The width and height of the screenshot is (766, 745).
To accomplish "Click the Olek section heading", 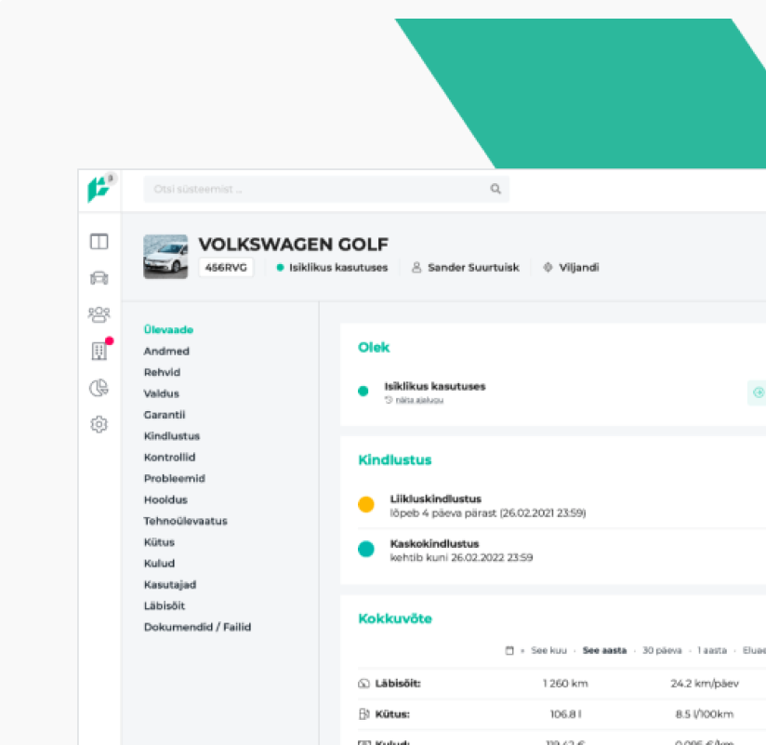I will pyautogui.click(x=374, y=348).
